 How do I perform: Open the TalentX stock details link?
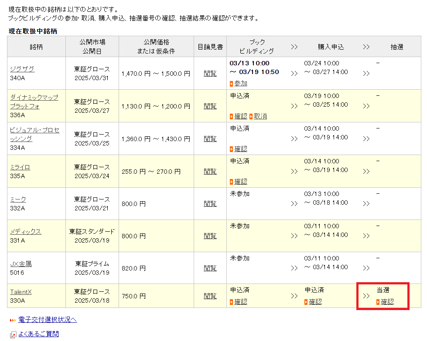coord(21,292)
